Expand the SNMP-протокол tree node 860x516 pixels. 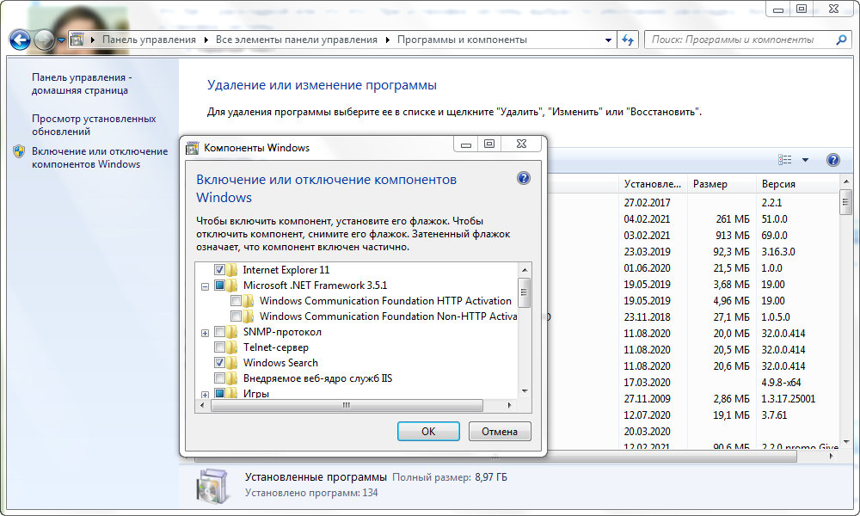pyautogui.click(x=205, y=333)
